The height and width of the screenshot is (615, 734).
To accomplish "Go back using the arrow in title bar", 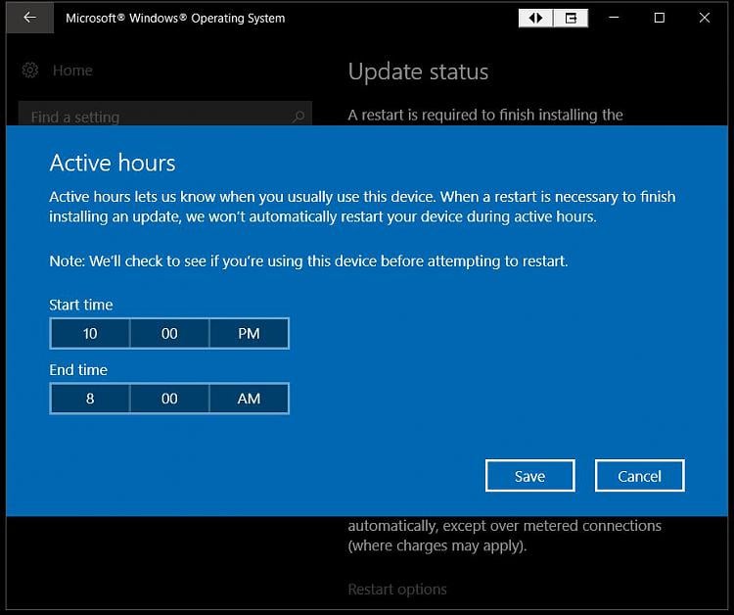I will (30, 18).
